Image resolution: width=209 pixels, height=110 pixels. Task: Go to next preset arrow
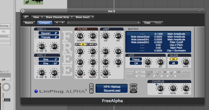click(x=63, y=23)
